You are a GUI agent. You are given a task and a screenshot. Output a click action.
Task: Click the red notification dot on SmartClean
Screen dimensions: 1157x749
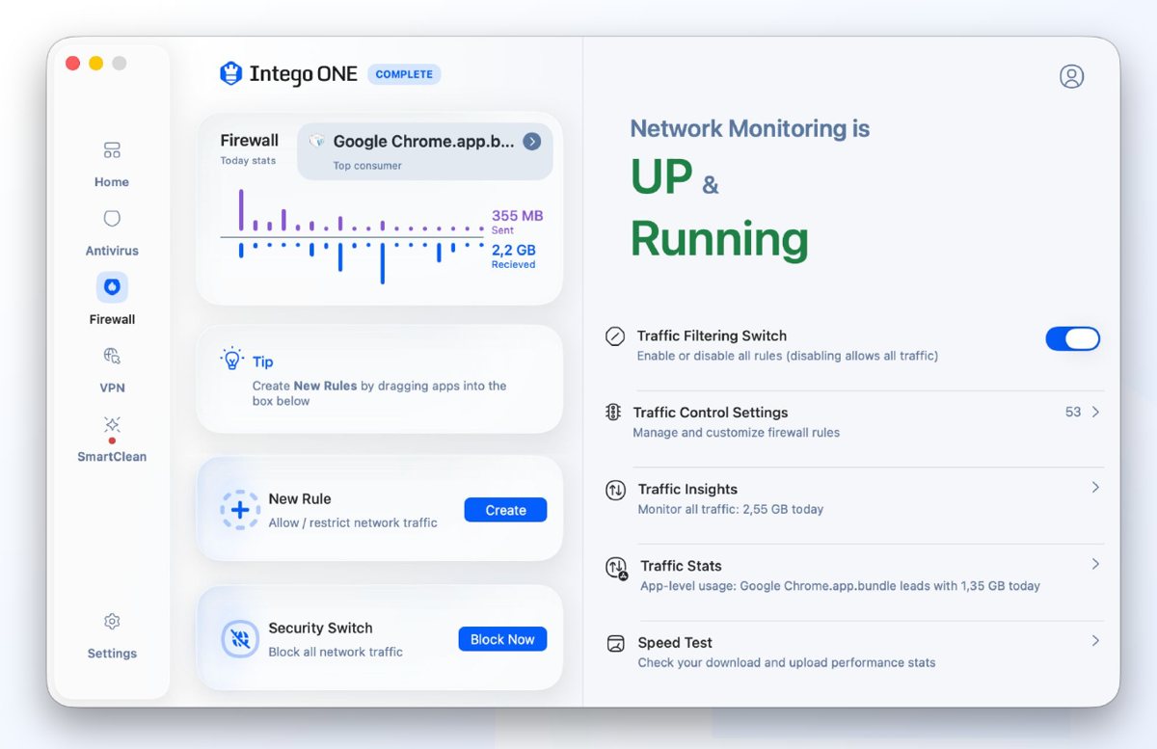[x=112, y=441]
